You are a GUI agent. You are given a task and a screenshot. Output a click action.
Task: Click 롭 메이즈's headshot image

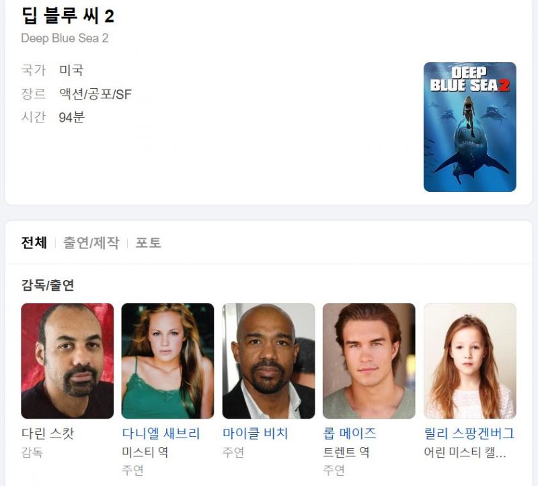click(x=369, y=361)
